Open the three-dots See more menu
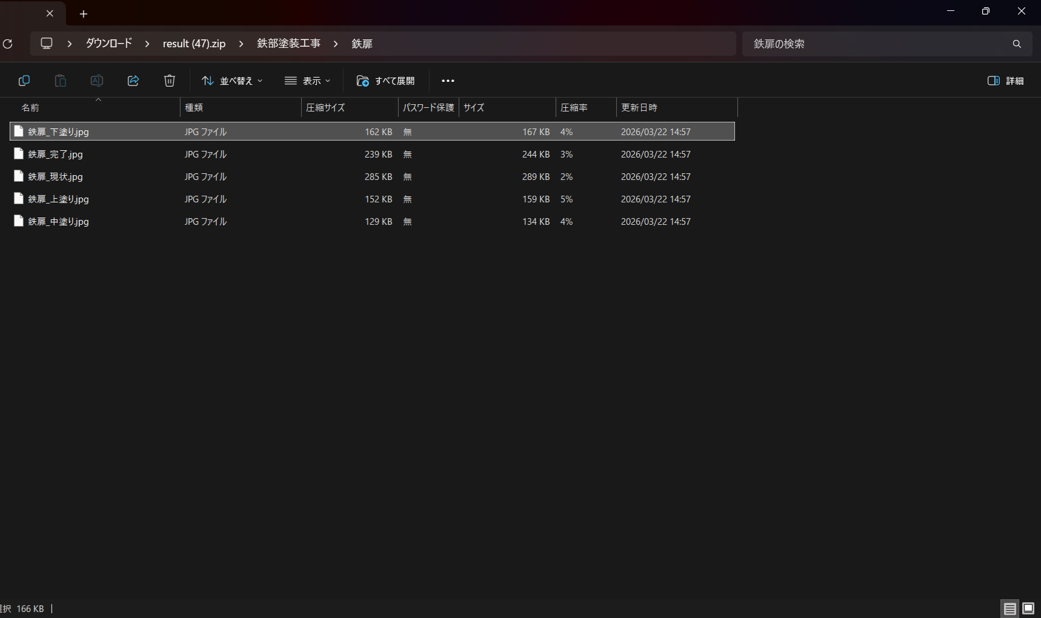The image size is (1041, 618). point(448,81)
